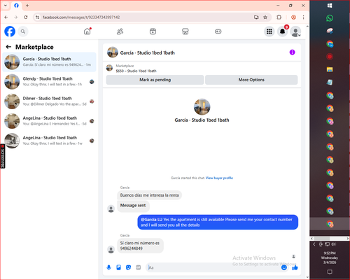Viewport: 350px width, 280px height.
Task: Open the AngeLina conversation with the Hernandez message
Action: click(49, 121)
